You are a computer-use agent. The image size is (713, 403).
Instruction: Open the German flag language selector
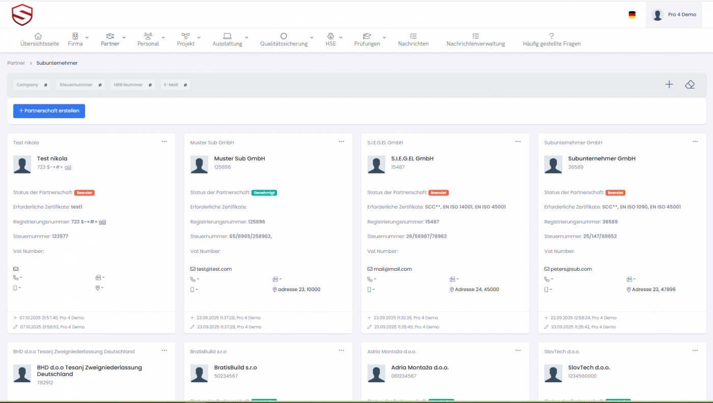click(x=632, y=15)
